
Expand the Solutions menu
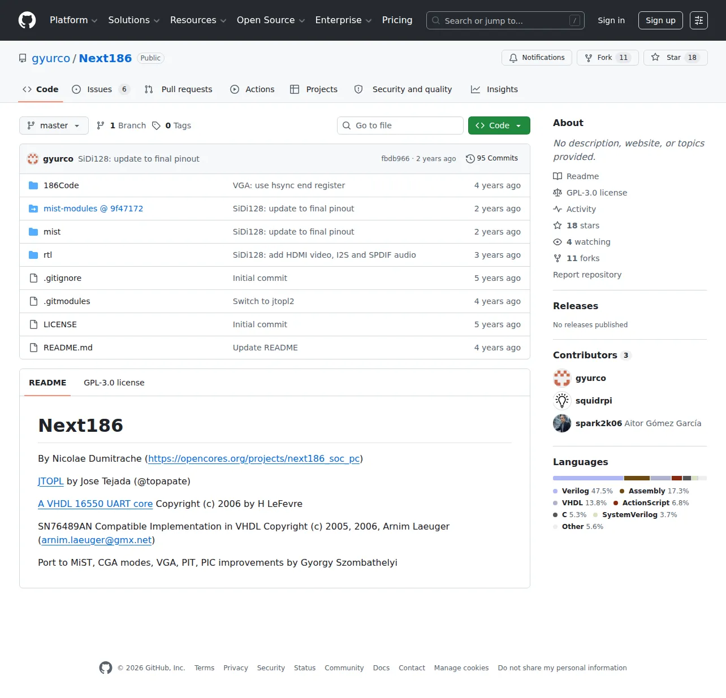[x=134, y=20]
